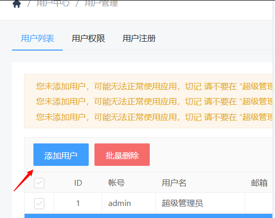Click the 批量删除 button

pos(122,154)
